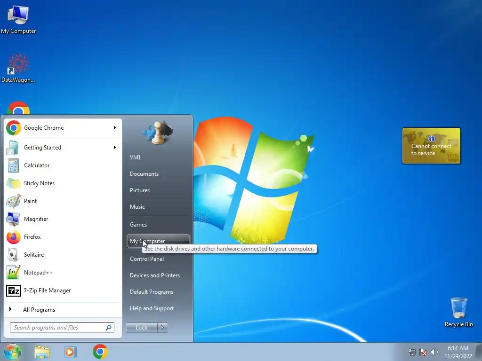This screenshot has width=482, height=361.
Task: Click the Cannot connect to service gadget
Action: click(431, 146)
